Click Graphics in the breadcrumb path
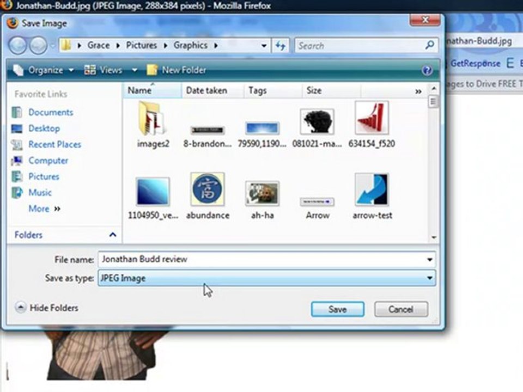This screenshot has width=523, height=392. tap(191, 45)
